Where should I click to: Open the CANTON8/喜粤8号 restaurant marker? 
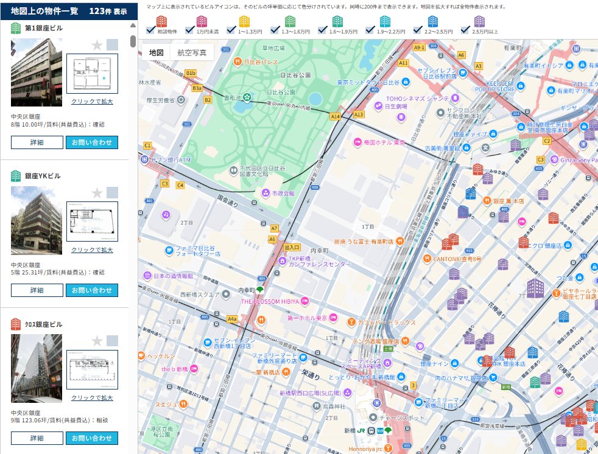pyautogui.click(x=427, y=259)
